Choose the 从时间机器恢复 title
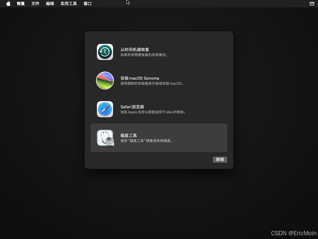Viewport: 318px width, 239px height. [135, 49]
